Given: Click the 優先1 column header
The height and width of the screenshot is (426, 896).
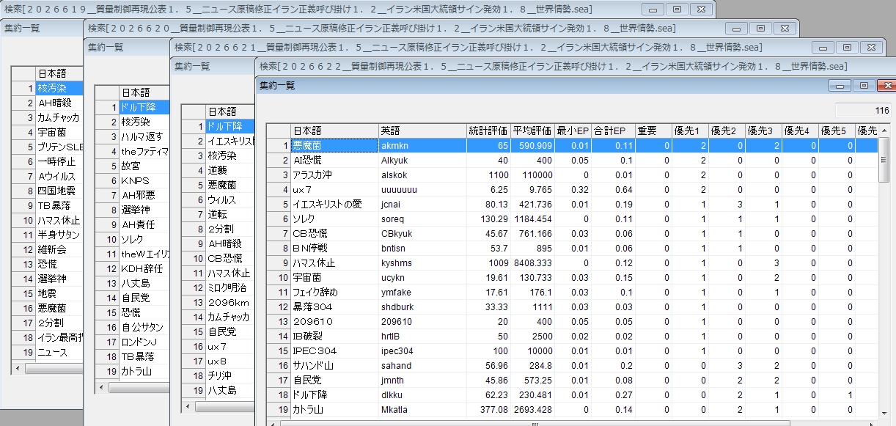Looking at the screenshot, I should coord(690,131).
